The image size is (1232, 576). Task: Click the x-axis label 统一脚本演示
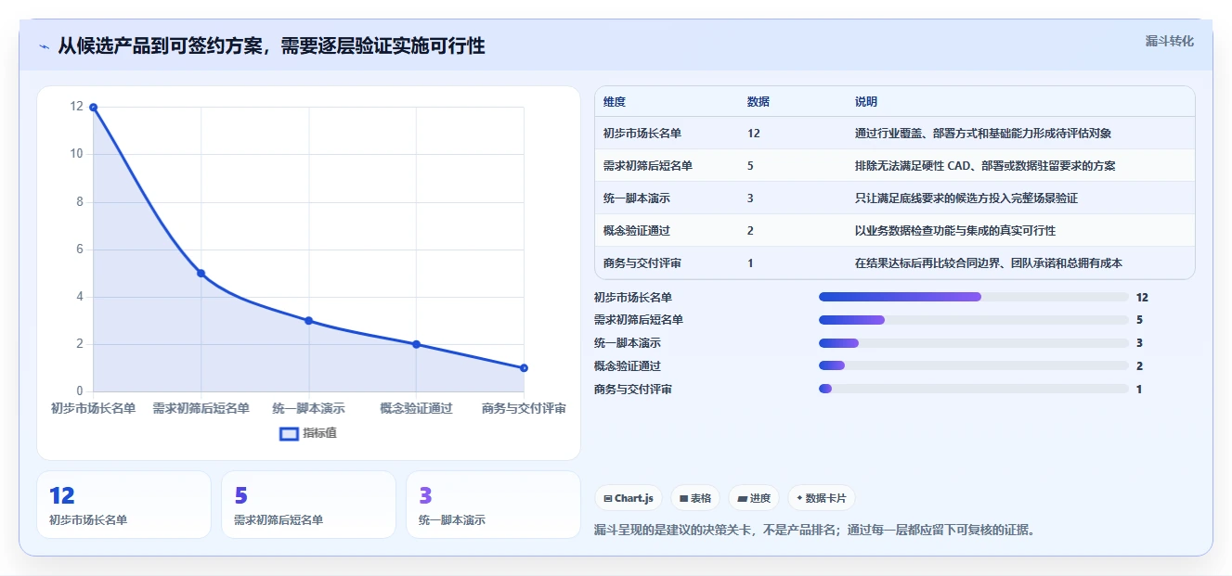(308, 408)
